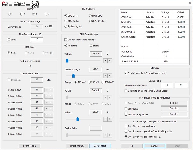
Task: Increase Offset Voltage with right arrow
Action: tap(110, 76)
